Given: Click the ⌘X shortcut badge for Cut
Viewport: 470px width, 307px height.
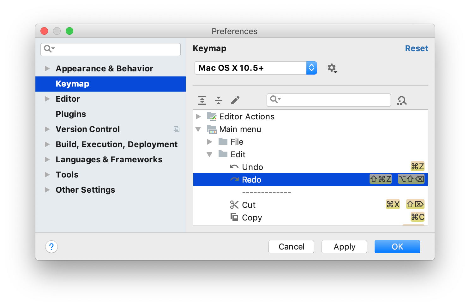Looking at the screenshot, I should coord(393,204).
